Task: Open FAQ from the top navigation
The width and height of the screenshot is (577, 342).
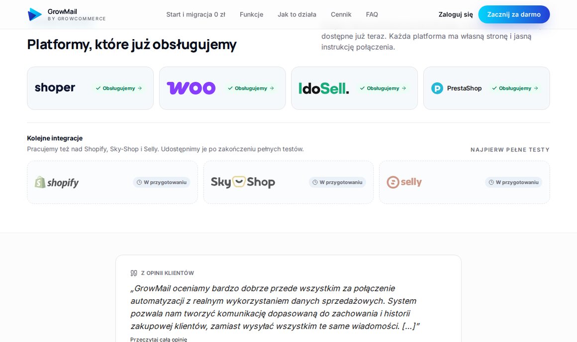Action: click(372, 14)
